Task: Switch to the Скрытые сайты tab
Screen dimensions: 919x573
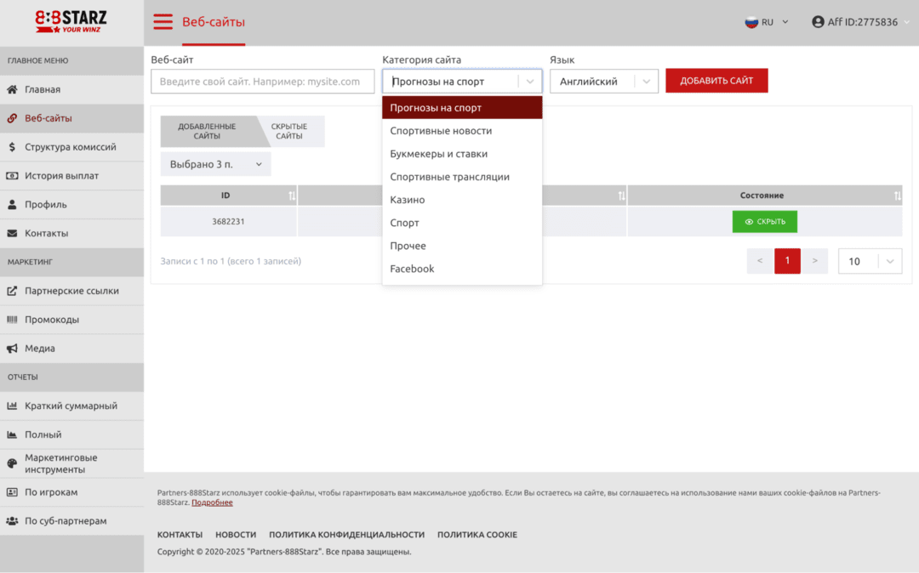Action: click(x=289, y=132)
